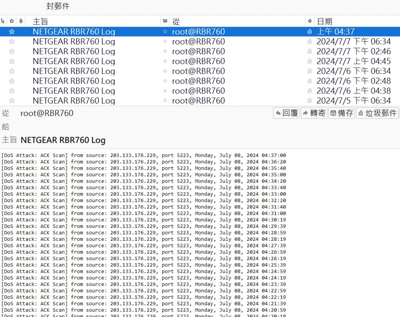The width and height of the screenshot is (400, 317).
Task: Mark 2024/7/7 下午 06:34 message as junk
Action: [x=310, y=41]
